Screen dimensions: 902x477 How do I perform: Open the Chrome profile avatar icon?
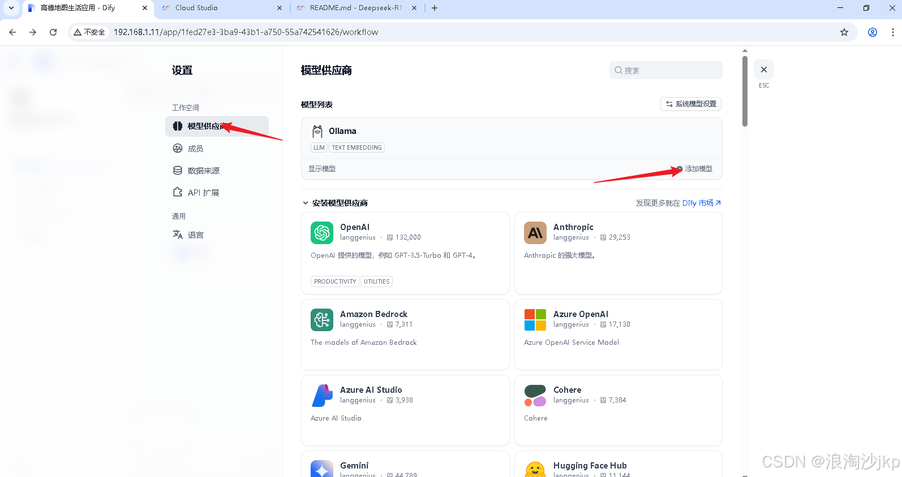click(x=873, y=32)
